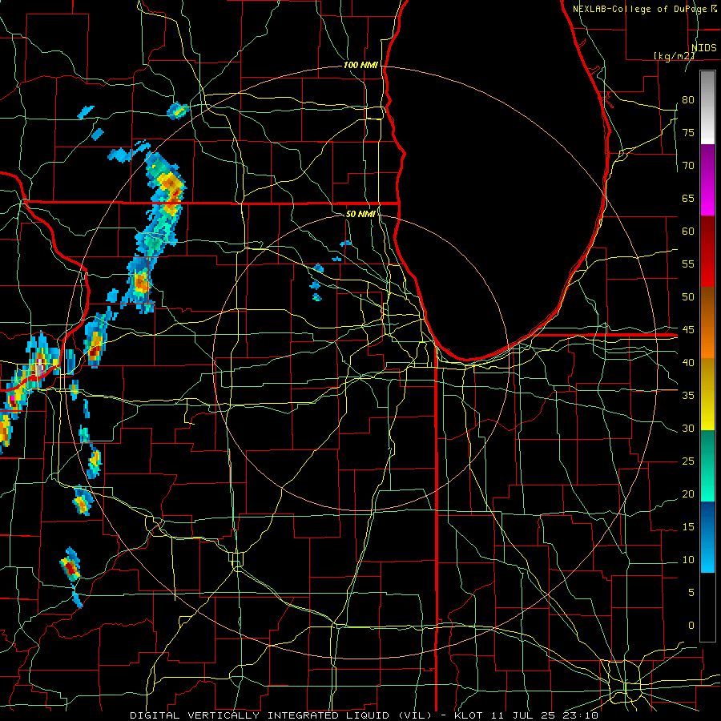Click the NIDS label above the legend

click(703, 48)
